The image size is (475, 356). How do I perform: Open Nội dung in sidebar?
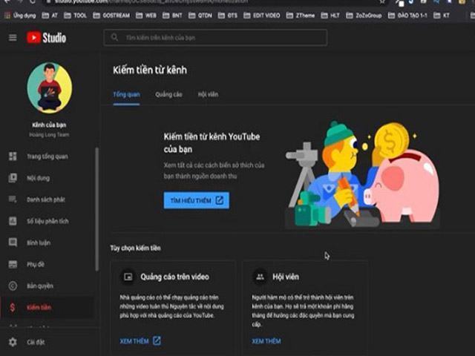tap(38, 178)
